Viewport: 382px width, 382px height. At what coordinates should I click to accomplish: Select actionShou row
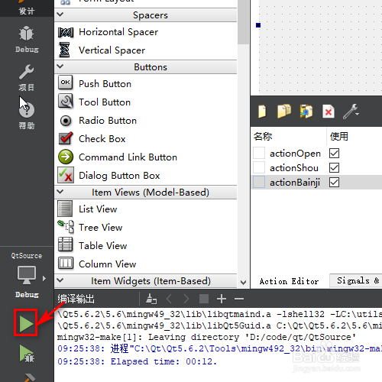pyautogui.click(x=317, y=168)
